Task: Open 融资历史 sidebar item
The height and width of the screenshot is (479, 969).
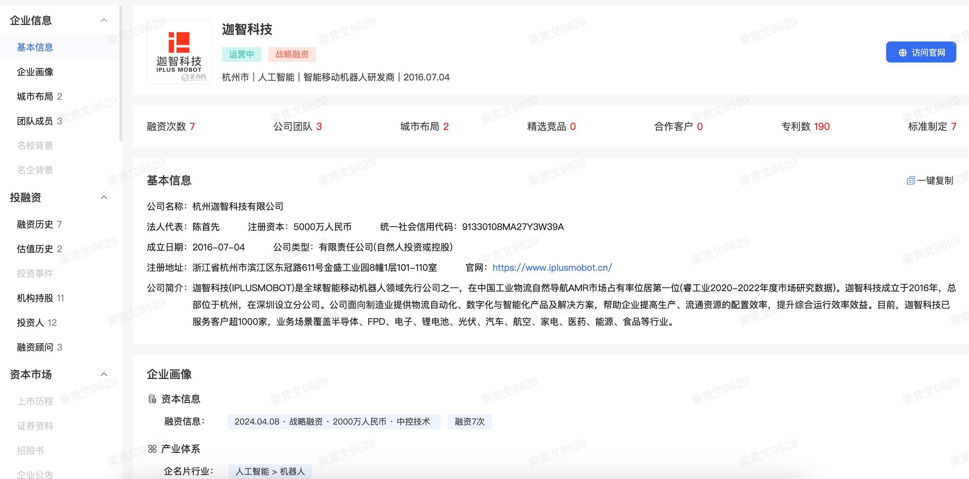Action: pos(39,224)
